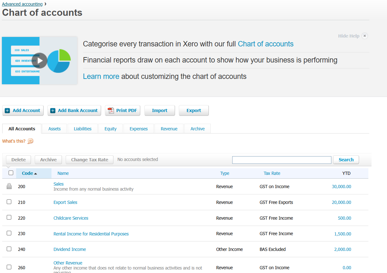This screenshot has width=387, height=273.
Task: Click the Export button
Action: (x=194, y=110)
